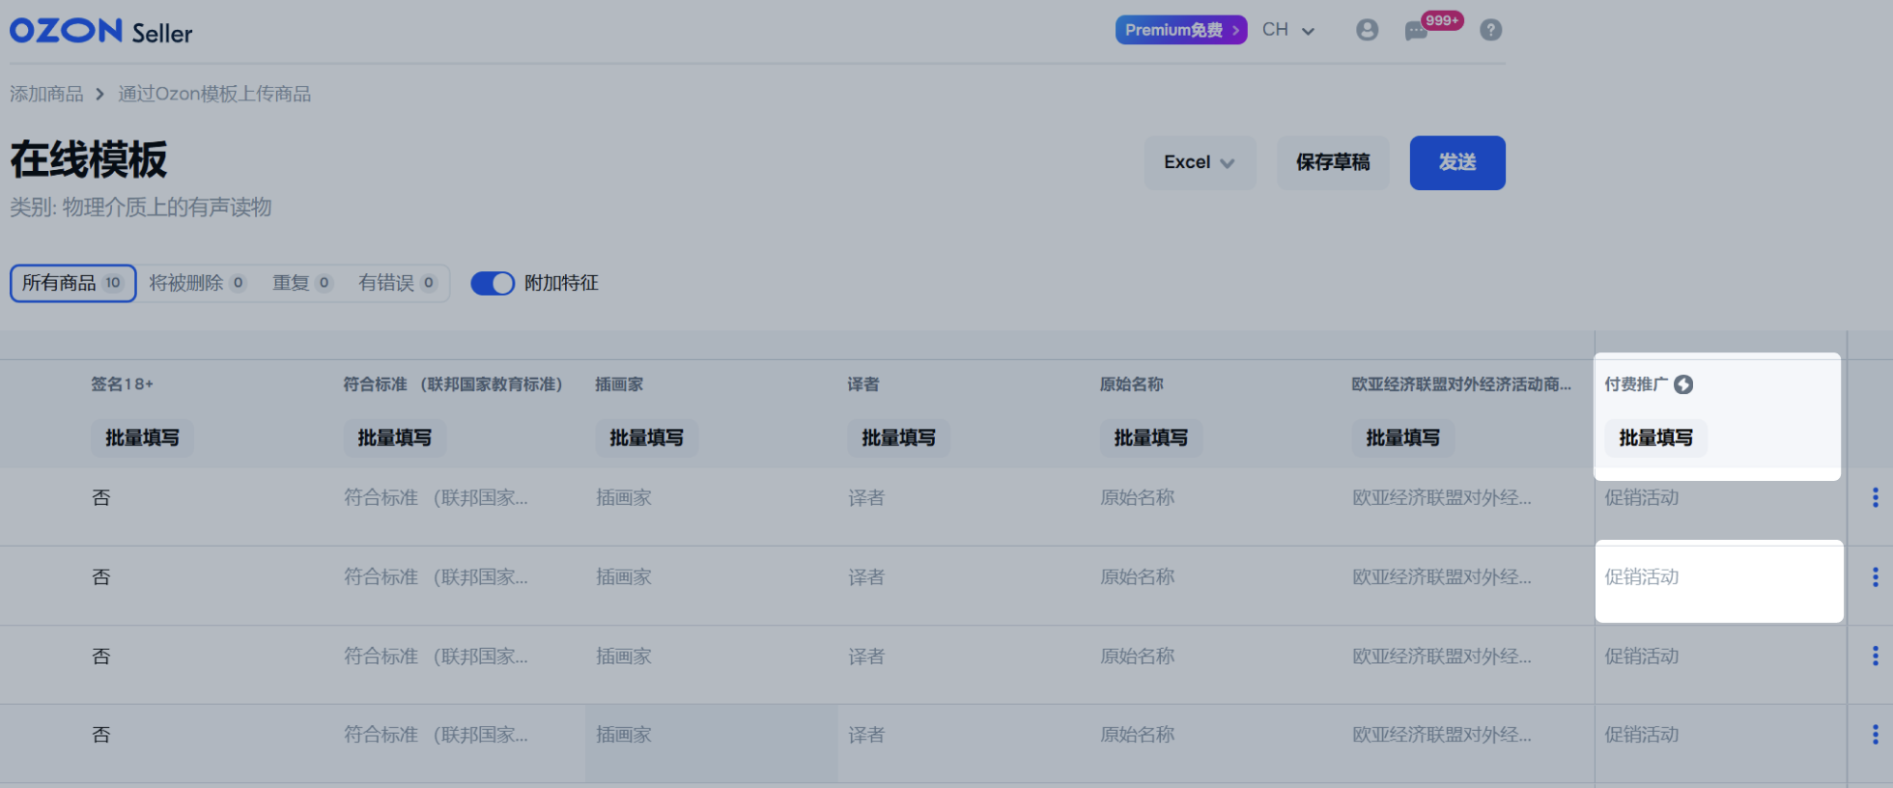
Task: Click the 保存草稿 button
Action: (x=1332, y=162)
